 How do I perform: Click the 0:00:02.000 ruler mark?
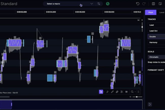coord(22,12)
